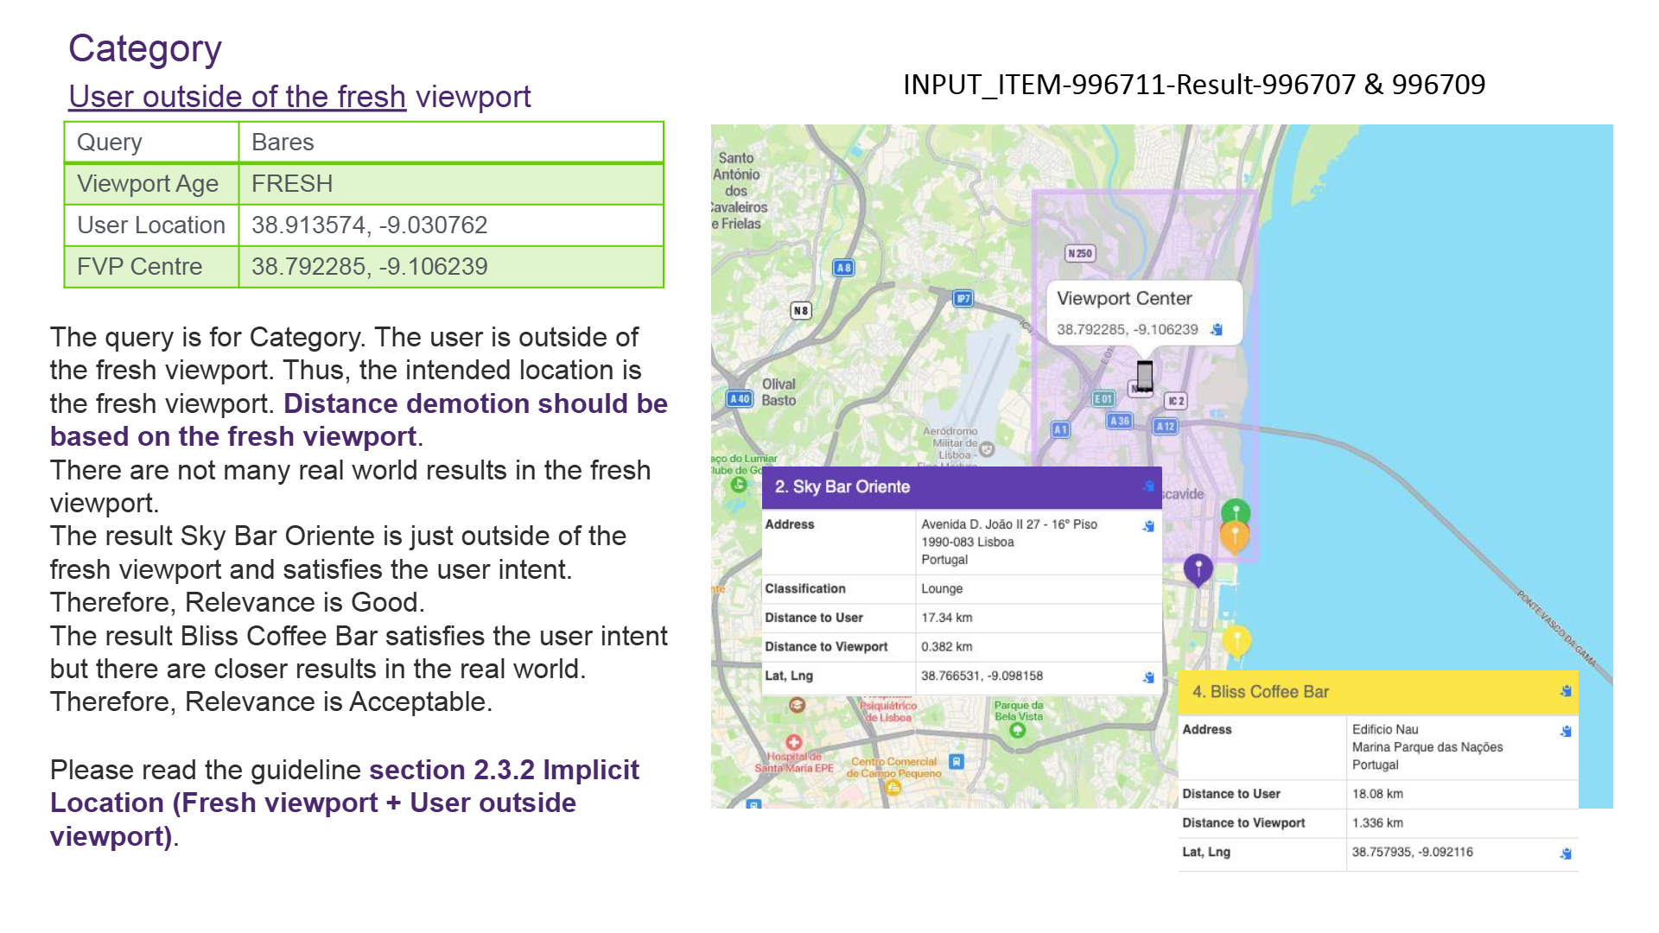Click the A40 road shield on map
The image size is (1659, 933).
coord(739,399)
